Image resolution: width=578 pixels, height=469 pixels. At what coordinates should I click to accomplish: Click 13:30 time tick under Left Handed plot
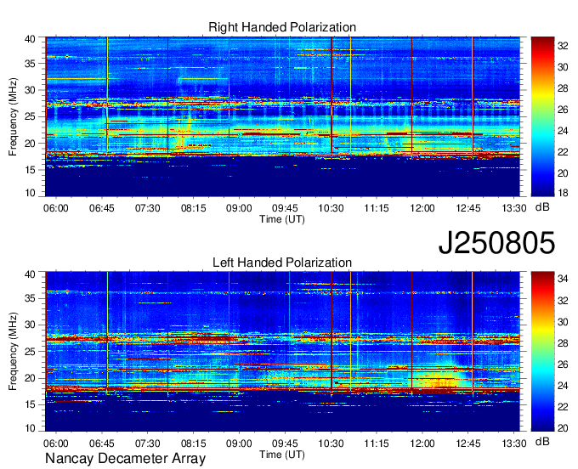[x=514, y=444]
